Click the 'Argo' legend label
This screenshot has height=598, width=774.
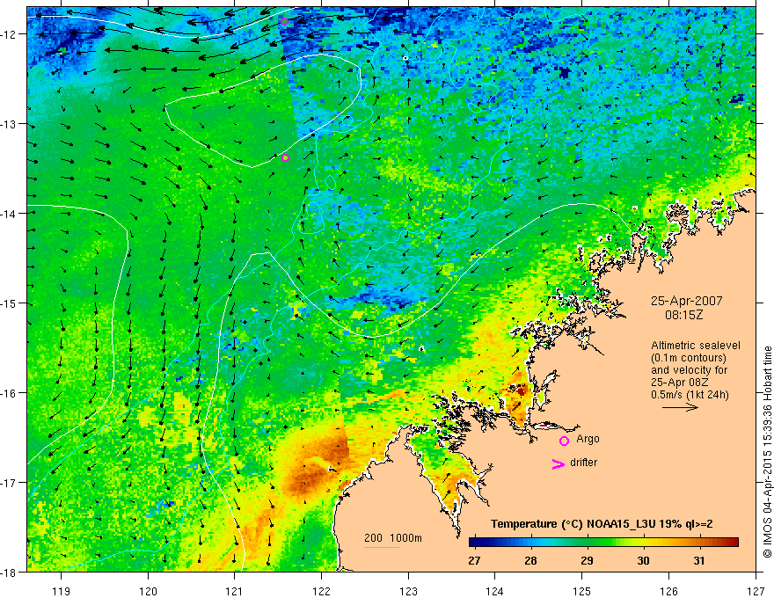point(588,439)
